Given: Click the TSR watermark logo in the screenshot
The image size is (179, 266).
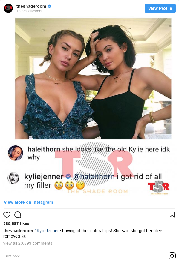Looking at the screenshot, I should 159,188.
